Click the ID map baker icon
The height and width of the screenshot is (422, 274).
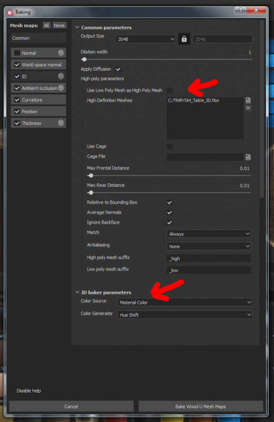[61, 76]
